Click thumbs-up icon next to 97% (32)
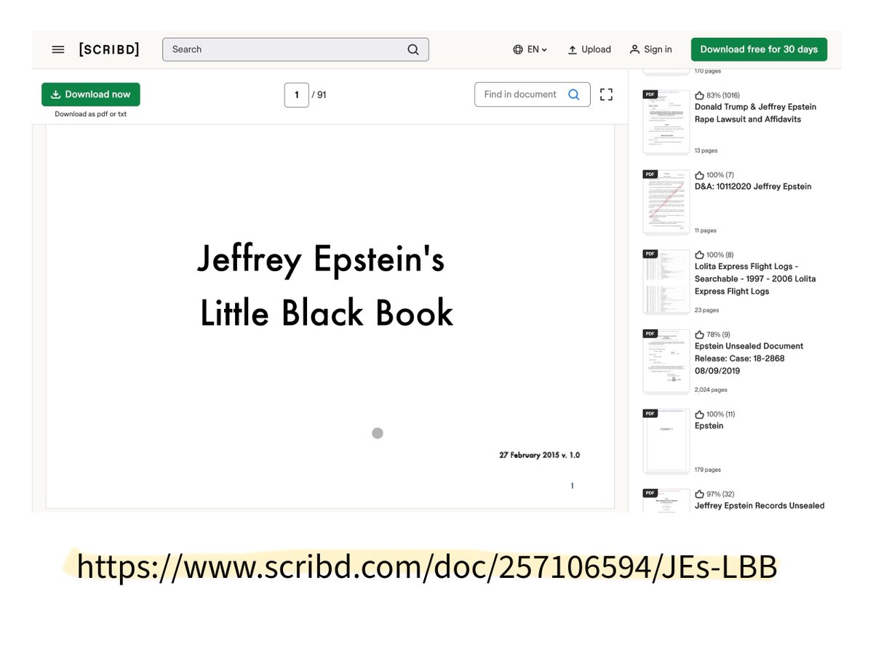 700,494
